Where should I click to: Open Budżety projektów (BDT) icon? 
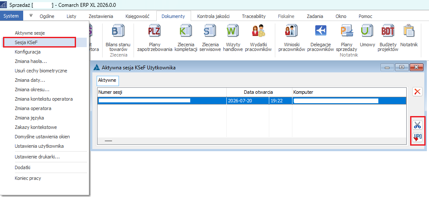pyautogui.click(x=389, y=31)
